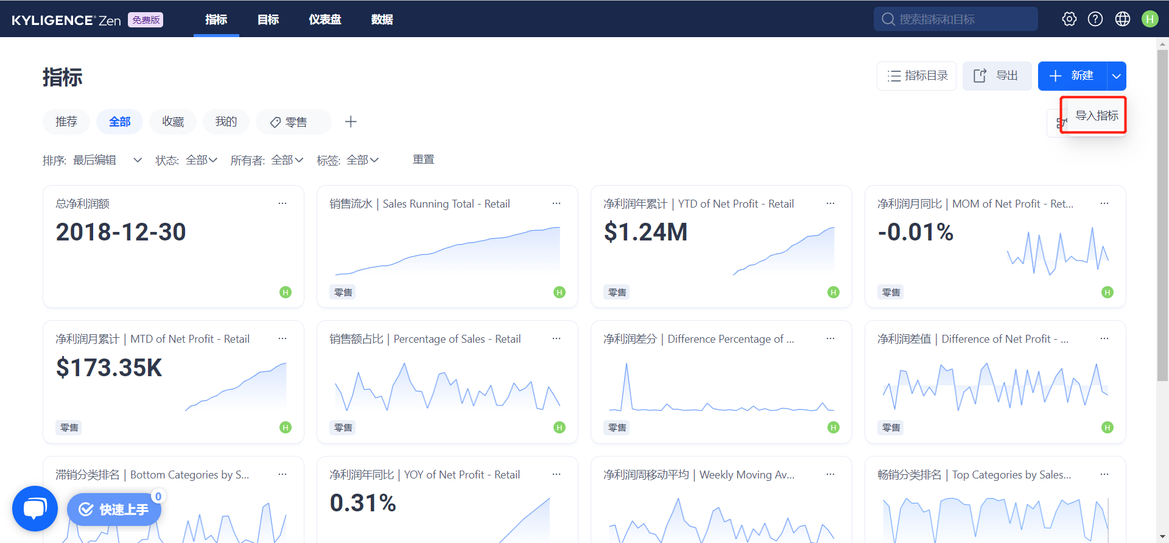Viewport: 1169px width, 543px height.
Task: Open more options on Percentage of Sales card
Action: coord(556,338)
